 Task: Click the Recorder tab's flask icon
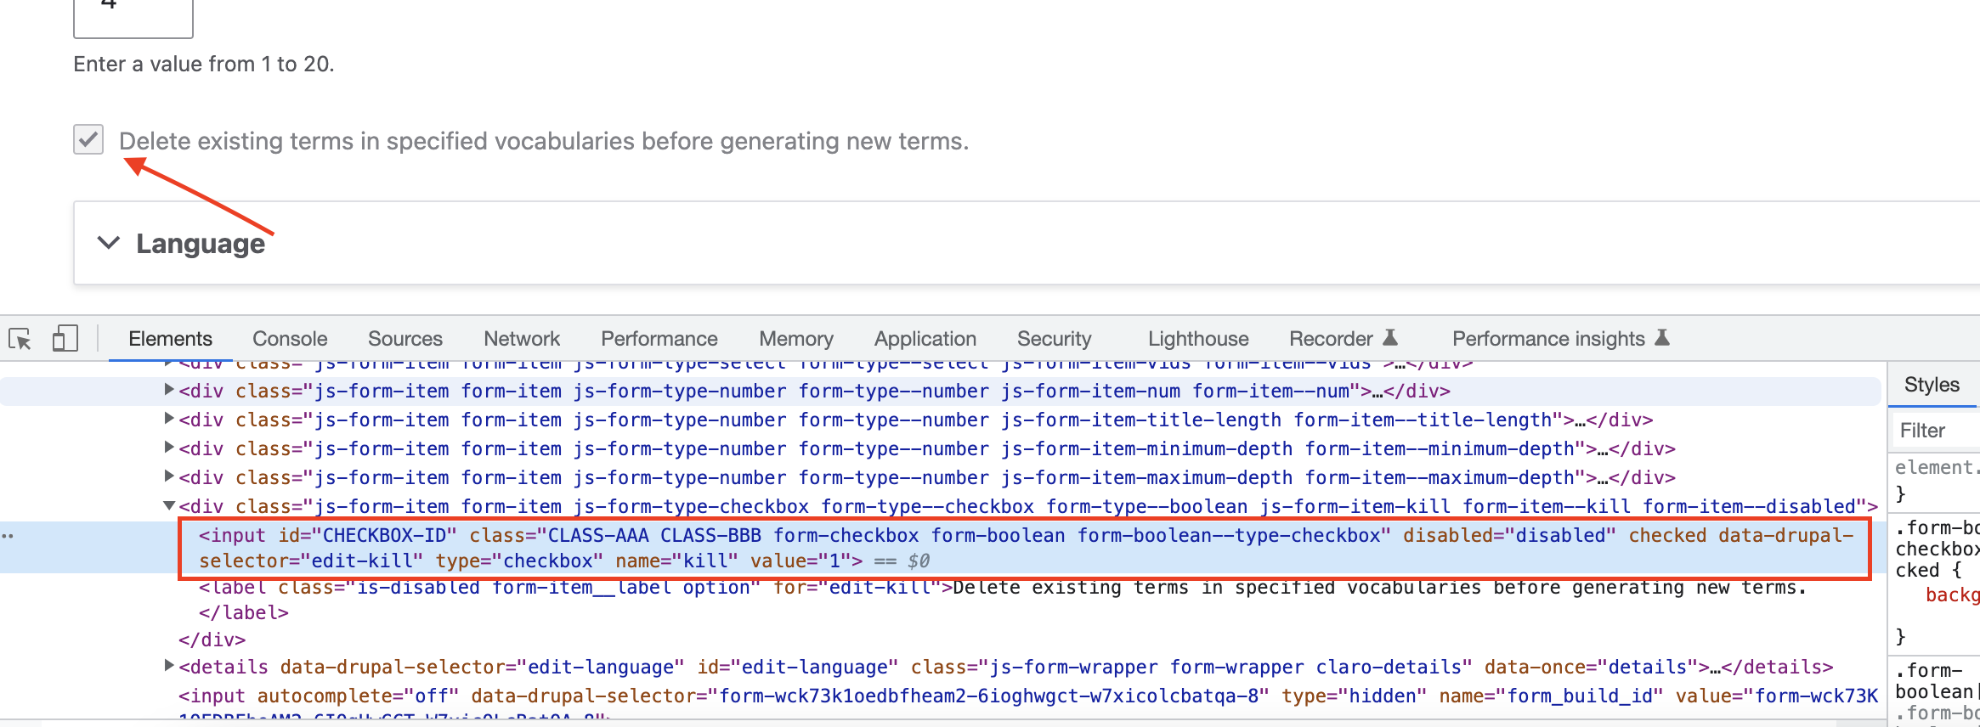[x=1390, y=338]
